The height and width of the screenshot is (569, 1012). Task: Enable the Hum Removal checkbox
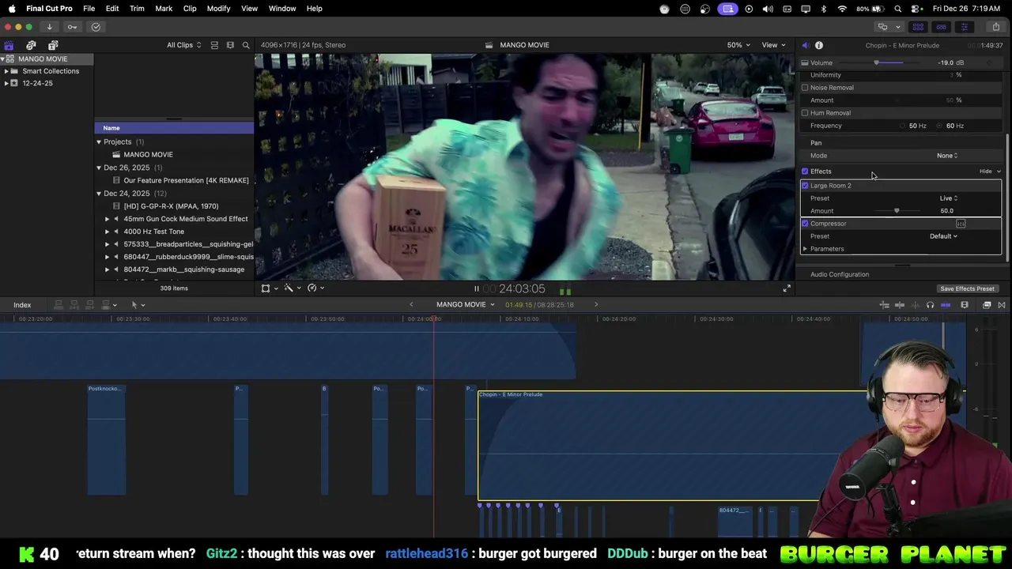coord(805,113)
